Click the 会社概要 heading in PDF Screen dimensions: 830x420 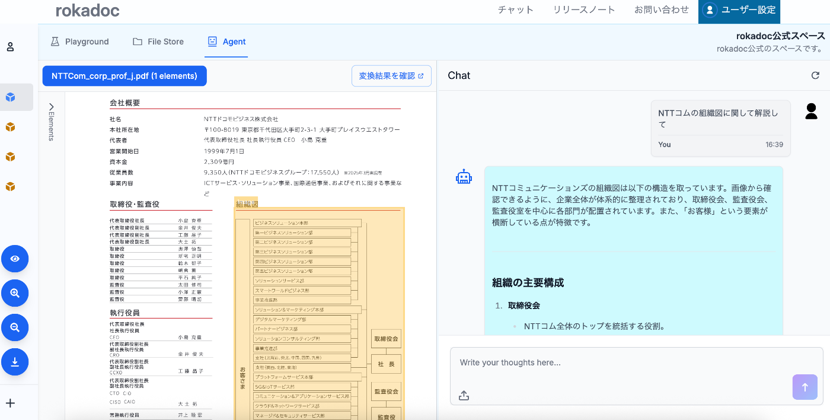[x=125, y=103]
